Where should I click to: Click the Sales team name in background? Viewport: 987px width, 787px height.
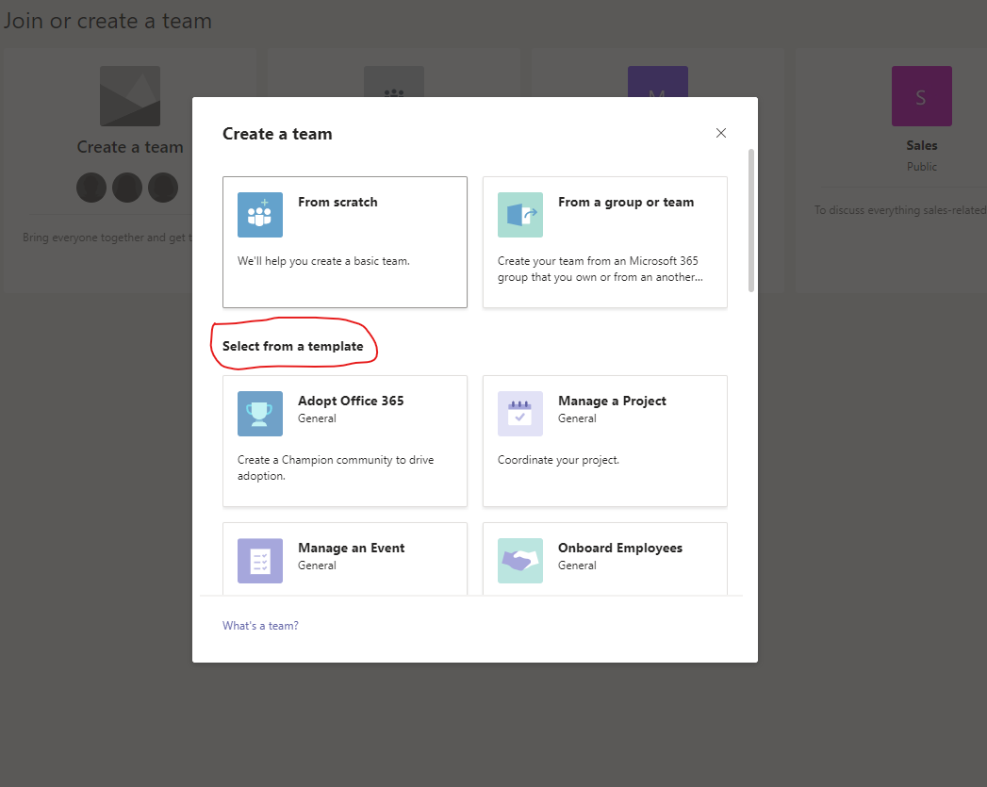(922, 145)
